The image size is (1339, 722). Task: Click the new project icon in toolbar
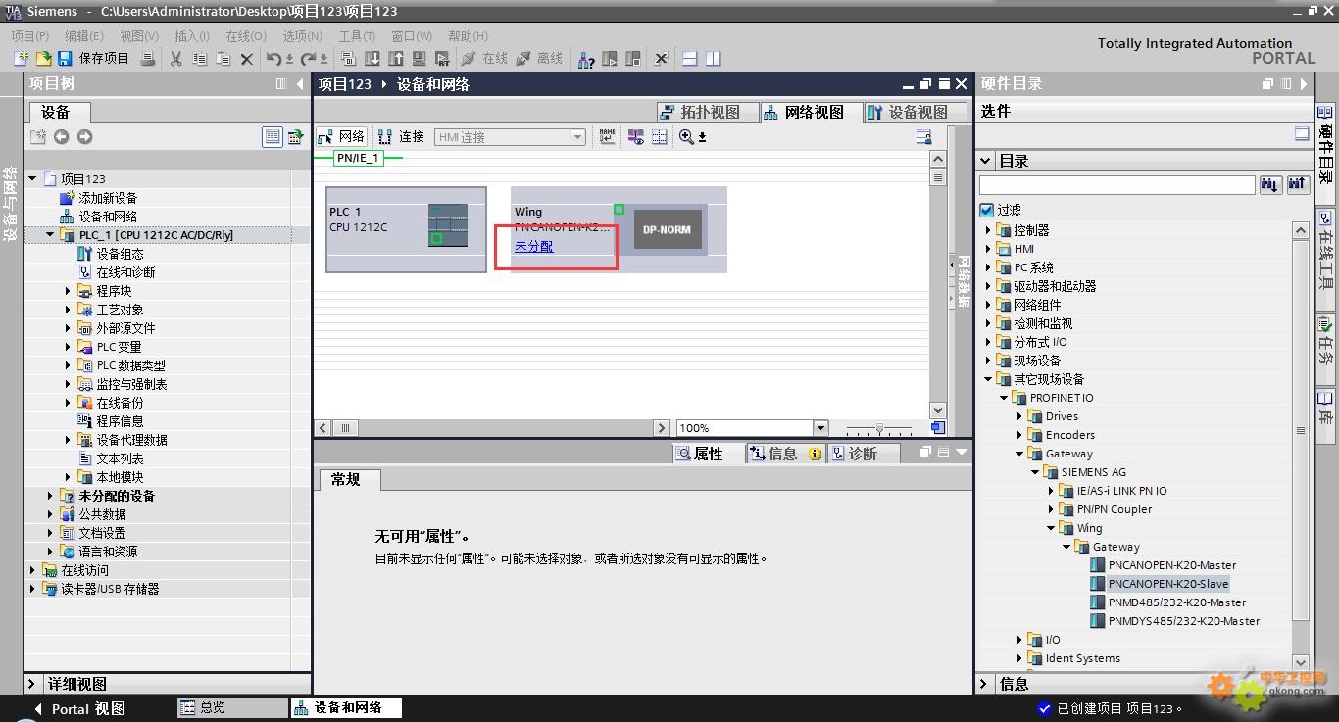[21, 59]
